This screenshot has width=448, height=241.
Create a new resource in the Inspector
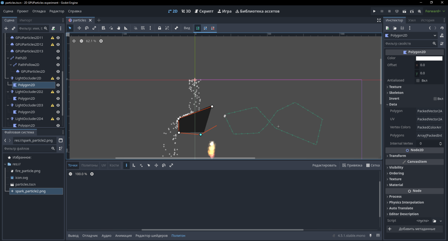(x=387, y=28)
